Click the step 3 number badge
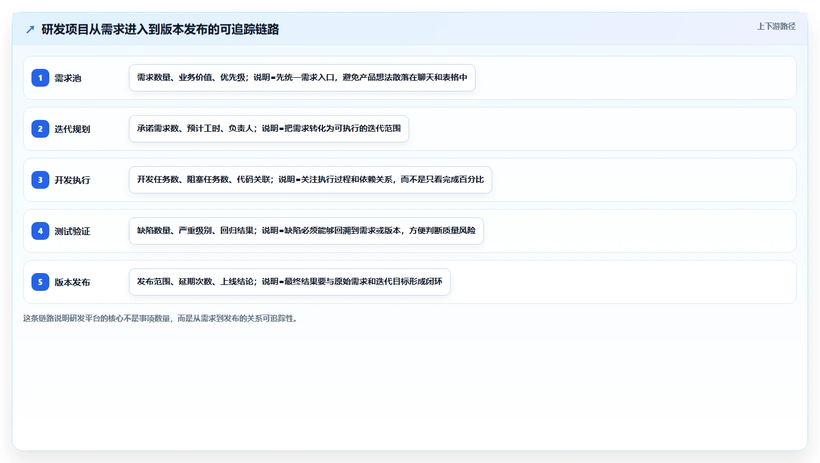This screenshot has height=463, width=820. (x=40, y=180)
